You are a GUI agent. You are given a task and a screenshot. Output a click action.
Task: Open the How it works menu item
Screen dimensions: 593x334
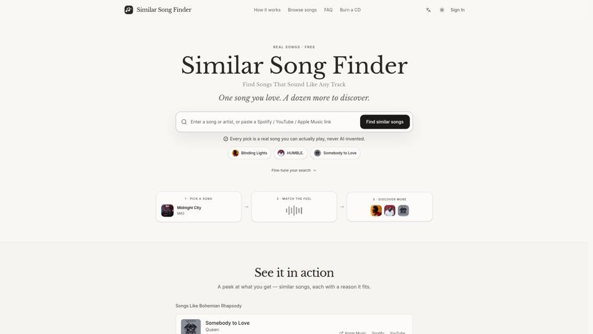point(267,10)
